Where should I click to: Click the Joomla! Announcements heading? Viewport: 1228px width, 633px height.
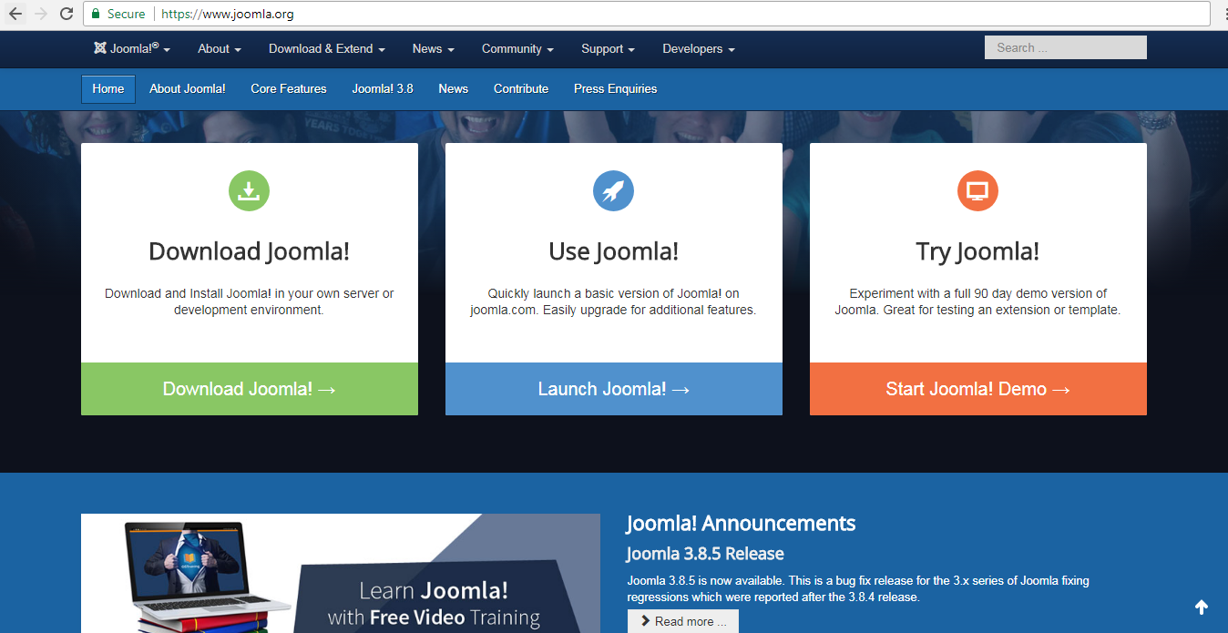click(x=741, y=524)
